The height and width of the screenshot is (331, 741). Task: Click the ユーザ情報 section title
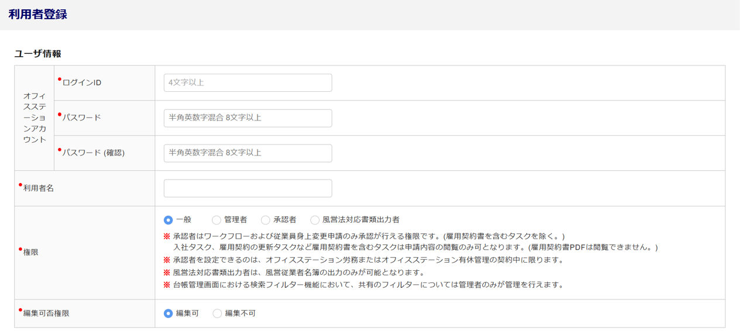37,54
